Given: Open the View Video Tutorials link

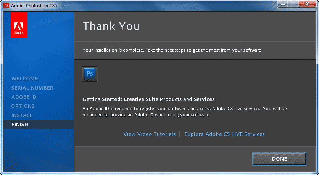Looking at the screenshot, I should pos(149,134).
